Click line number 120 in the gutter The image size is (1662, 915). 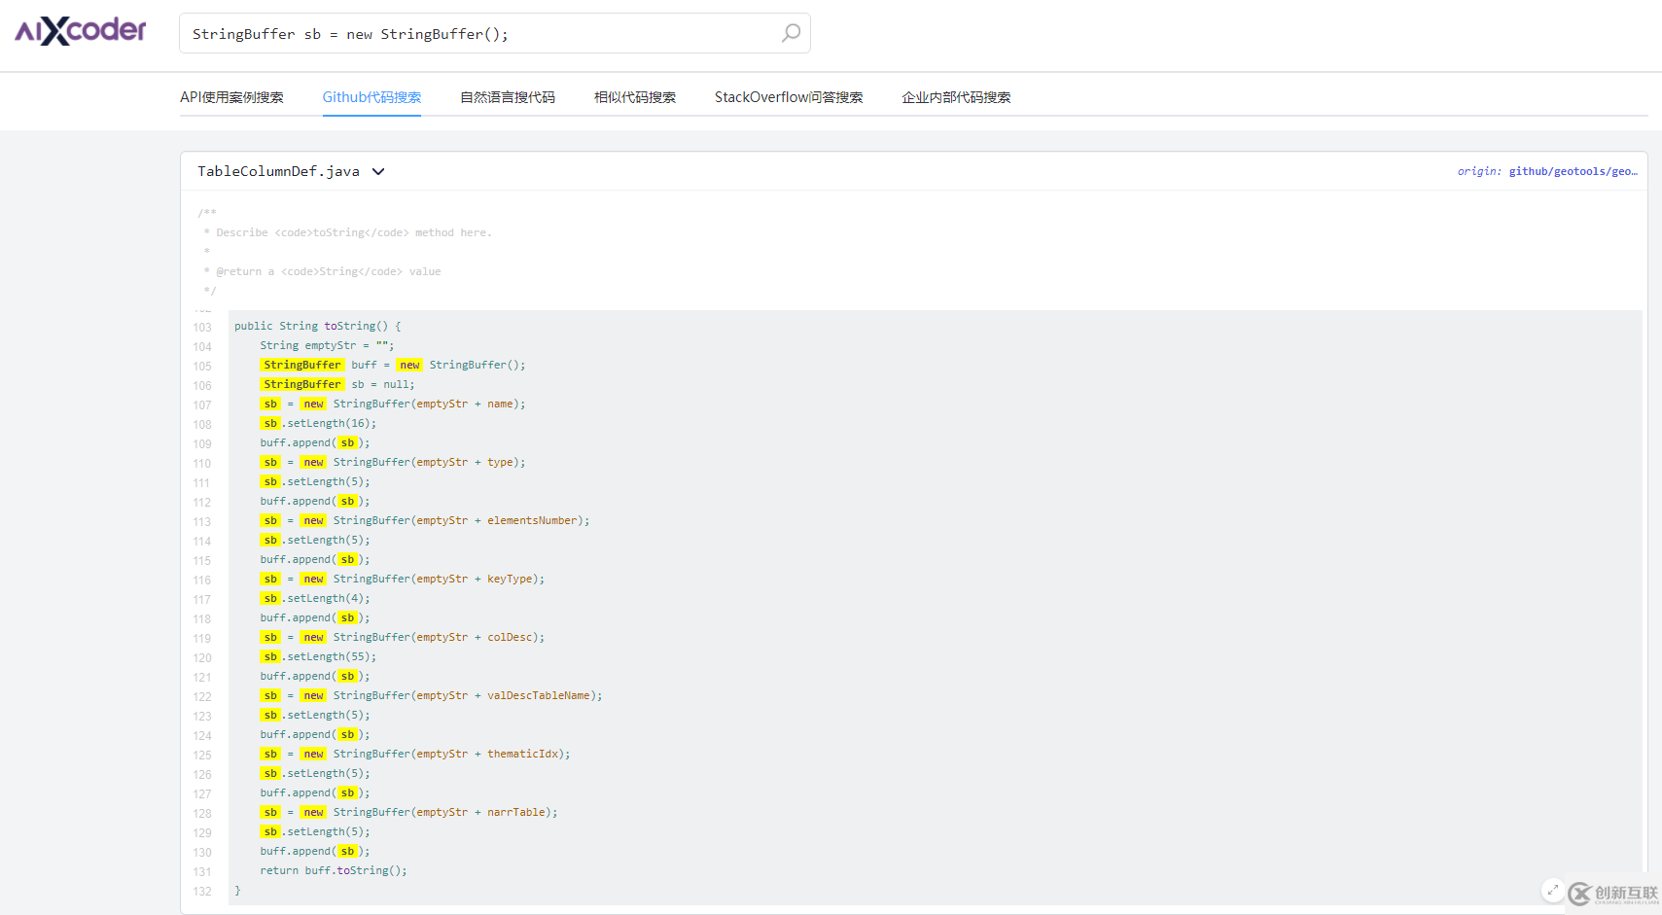(202, 658)
